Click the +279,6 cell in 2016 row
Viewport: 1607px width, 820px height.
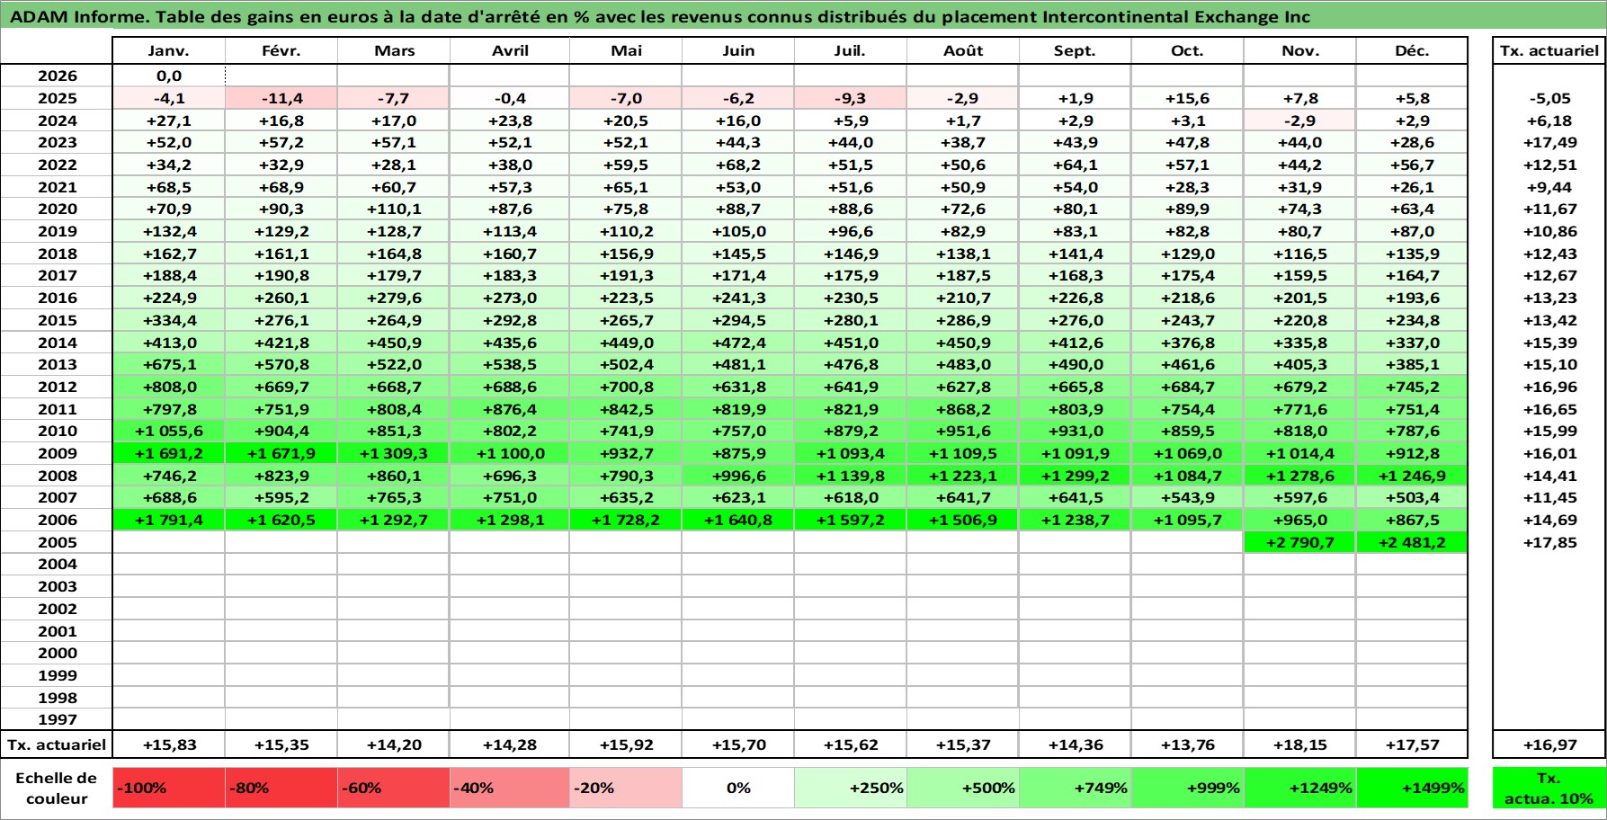[x=394, y=298]
